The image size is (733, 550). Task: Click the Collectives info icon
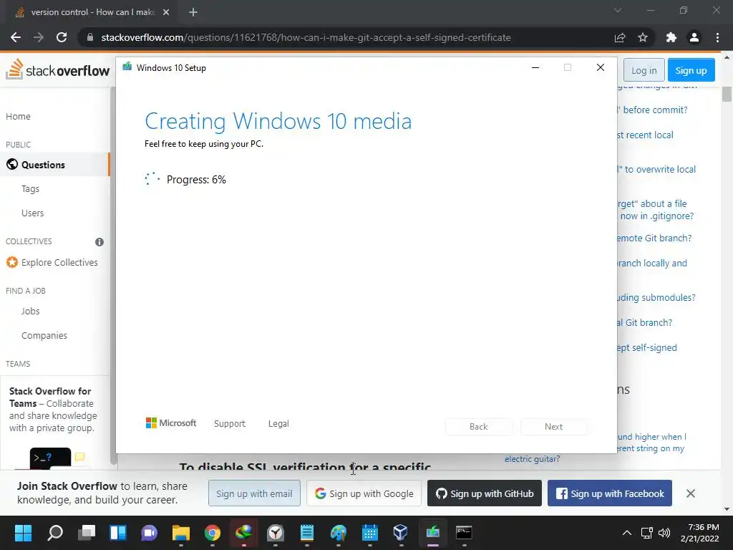click(99, 242)
